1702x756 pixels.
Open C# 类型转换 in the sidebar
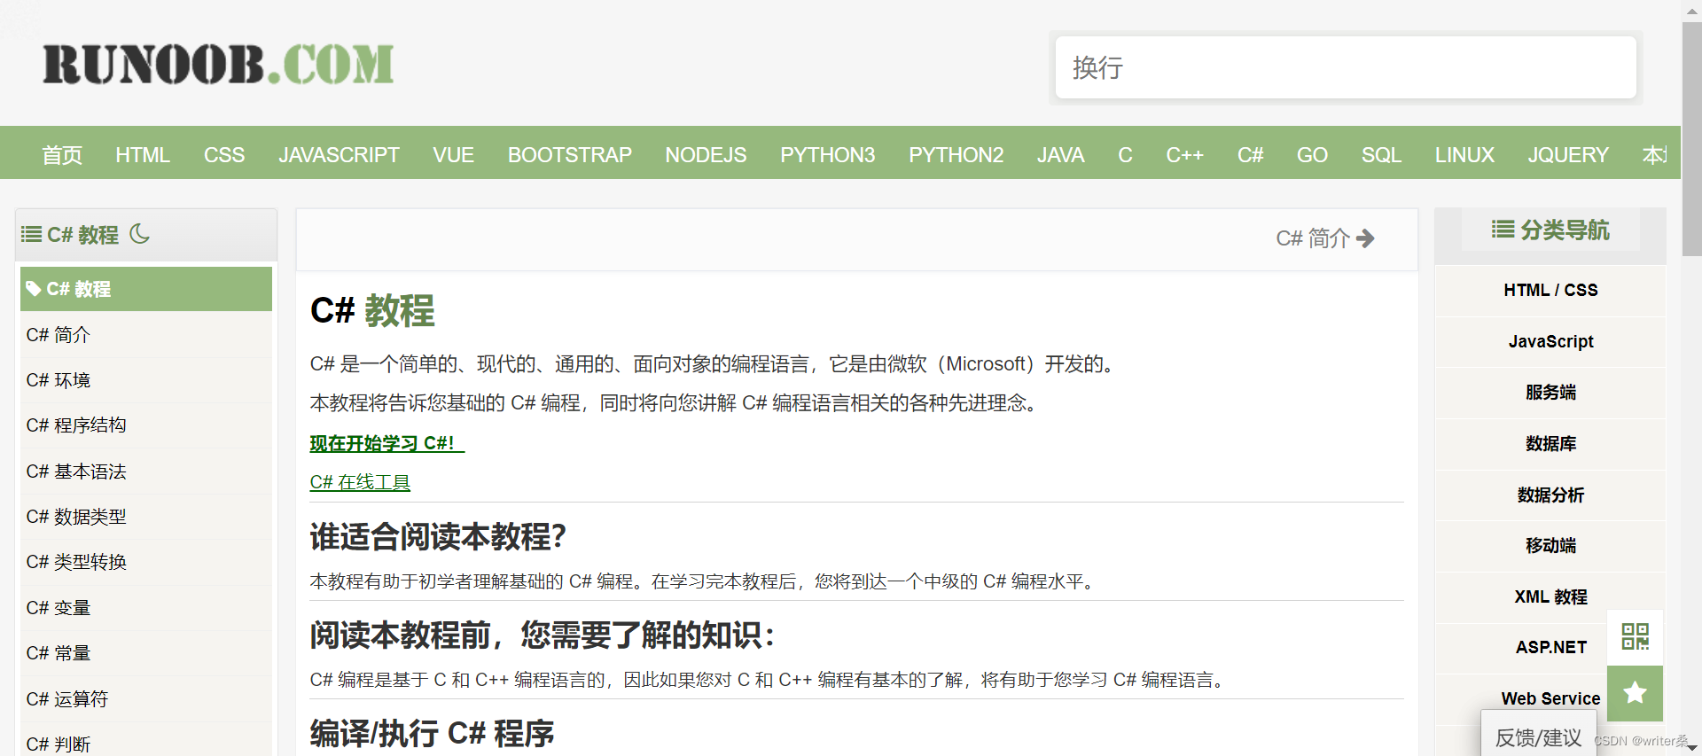click(x=146, y=562)
